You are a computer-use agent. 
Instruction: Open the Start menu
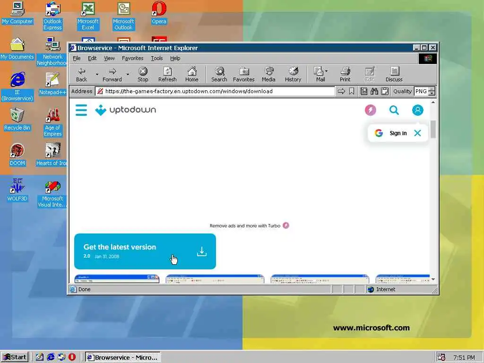pyautogui.click(x=15, y=357)
